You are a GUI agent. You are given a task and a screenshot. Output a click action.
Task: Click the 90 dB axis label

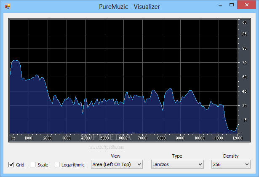[244, 48]
